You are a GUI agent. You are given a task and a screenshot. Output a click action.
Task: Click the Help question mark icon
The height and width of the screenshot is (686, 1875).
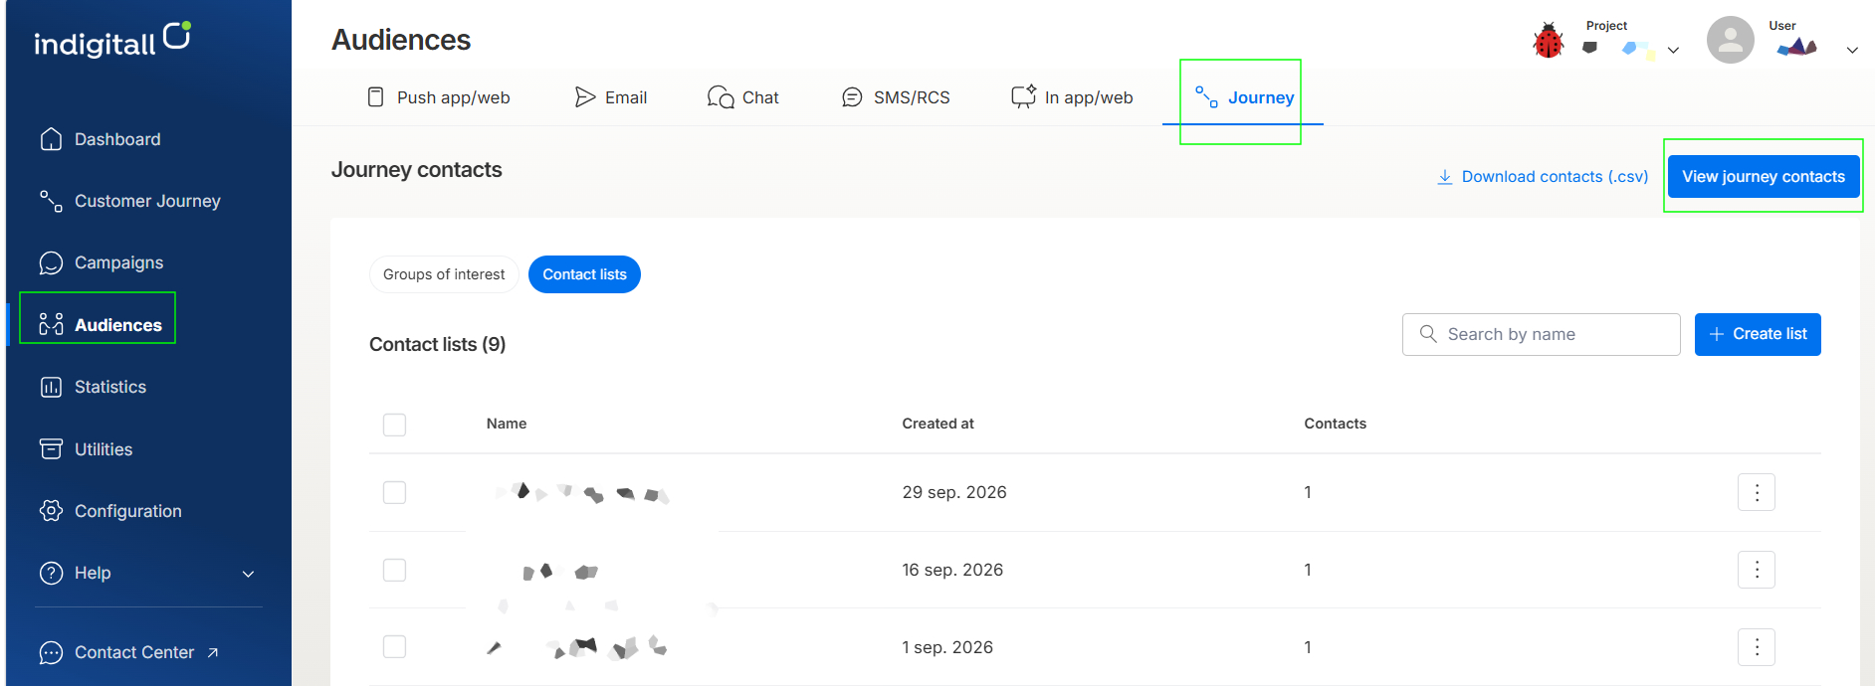[51, 573]
